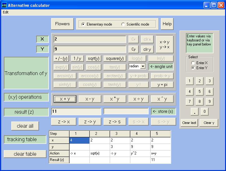Click the z -> s transfer button
This screenshot has width=226, height=171.
pos(115,122)
